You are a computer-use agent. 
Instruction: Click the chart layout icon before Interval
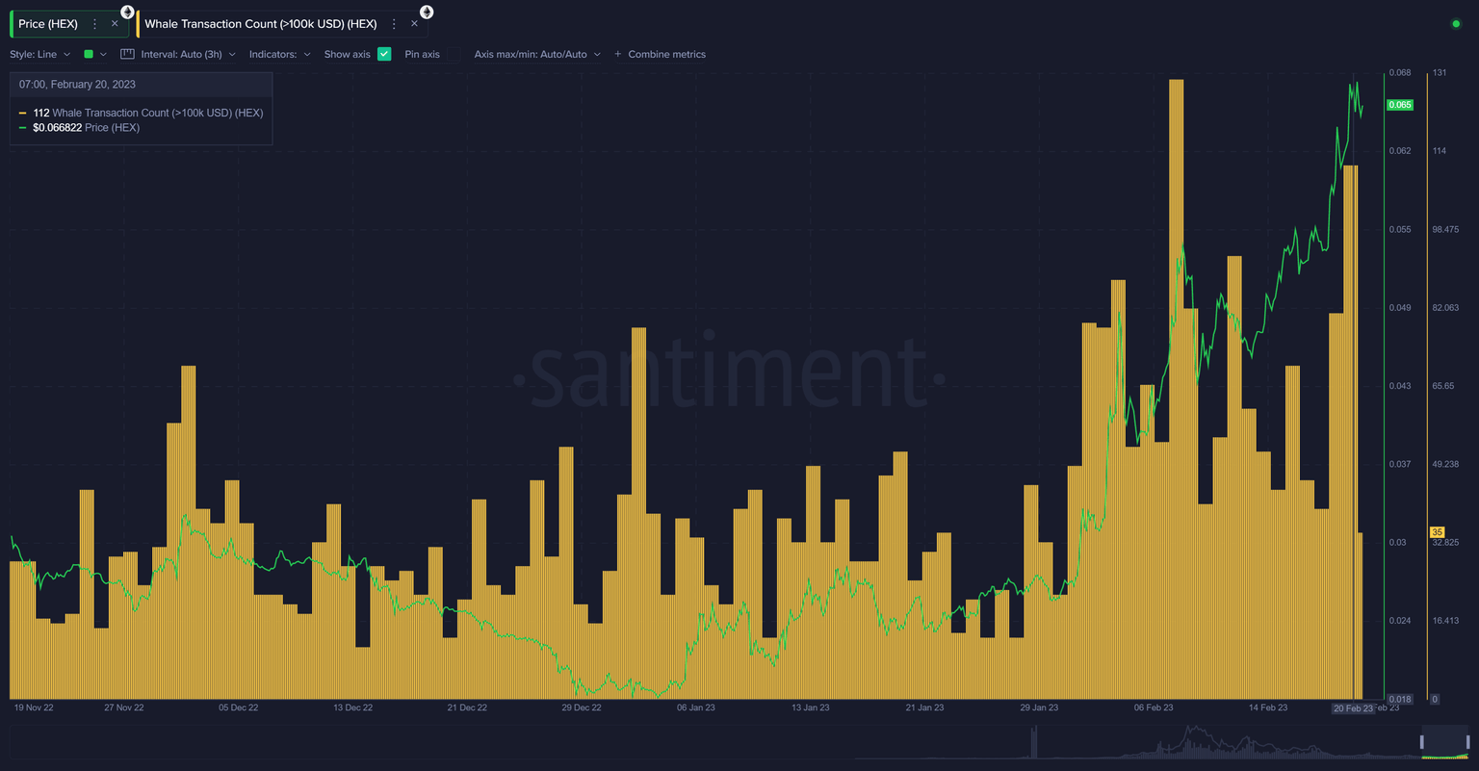tap(126, 54)
